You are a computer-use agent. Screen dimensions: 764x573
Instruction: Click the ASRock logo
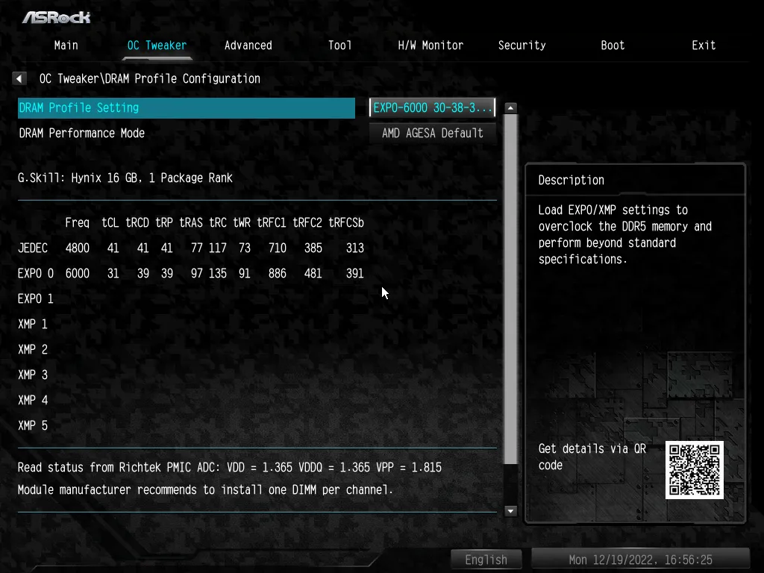pyautogui.click(x=56, y=18)
